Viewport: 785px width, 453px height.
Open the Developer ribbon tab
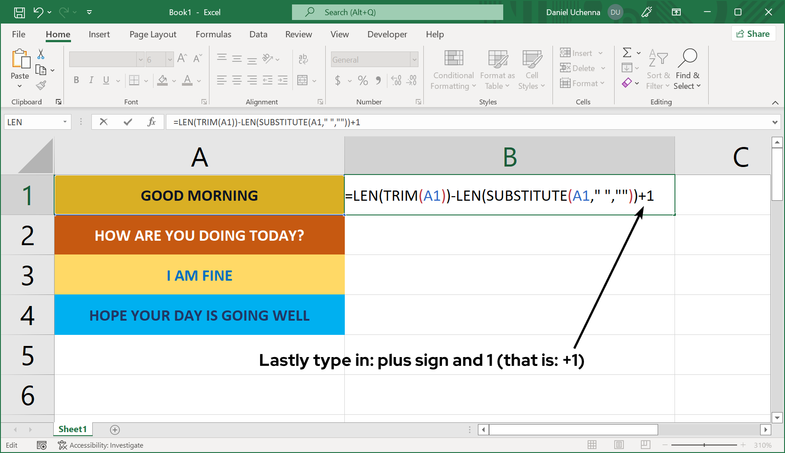(x=387, y=34)
